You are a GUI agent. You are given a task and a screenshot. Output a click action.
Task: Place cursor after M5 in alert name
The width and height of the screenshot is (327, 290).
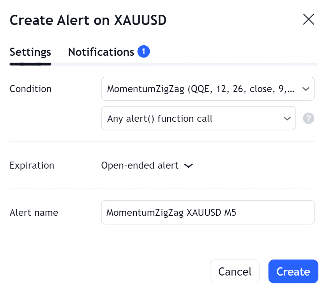237,213
